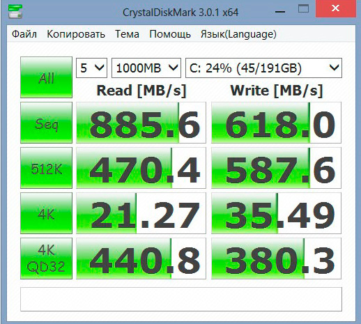Minimize the CrystalDiskMark window
This screenshot has height=324, width=361.
pyautogui.click(x=280, y=10)
